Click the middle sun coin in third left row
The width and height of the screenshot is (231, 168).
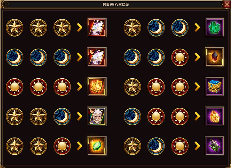(38, 87)
